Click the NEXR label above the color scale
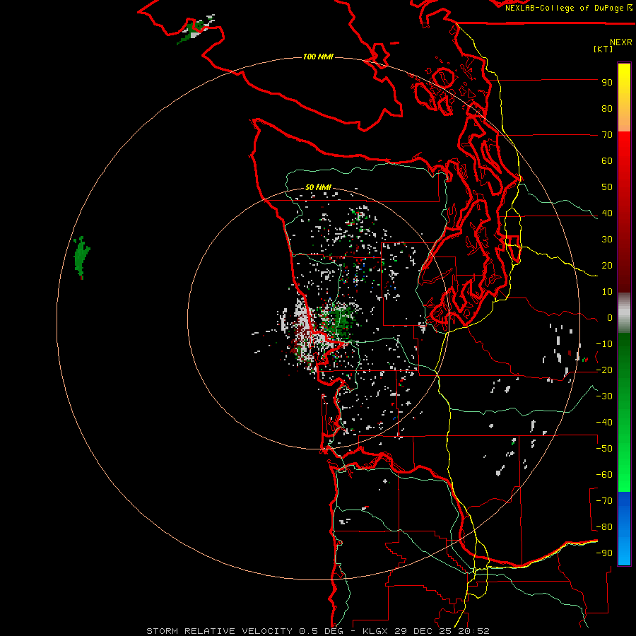 (620, 42)
